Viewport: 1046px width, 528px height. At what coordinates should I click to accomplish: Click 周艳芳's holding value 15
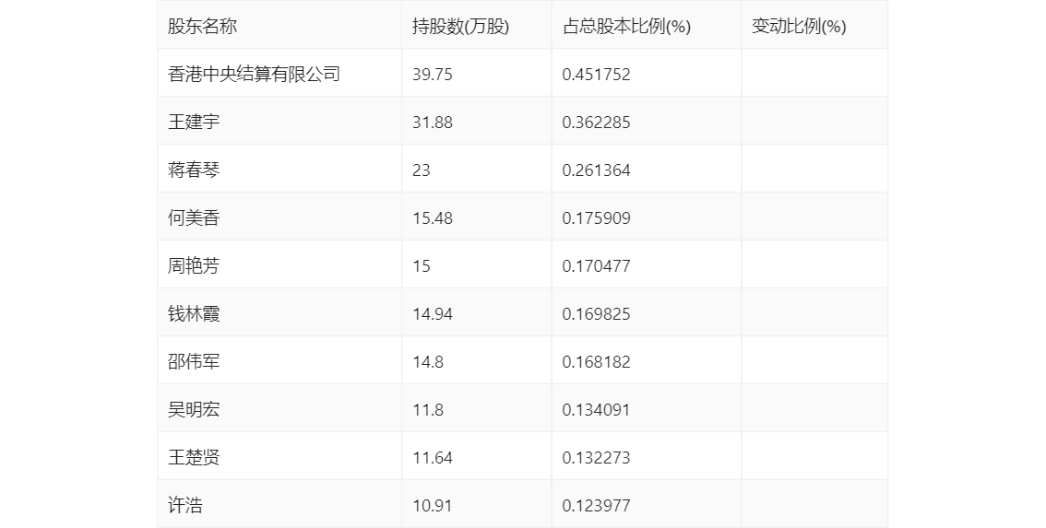(x=421, y=266)
